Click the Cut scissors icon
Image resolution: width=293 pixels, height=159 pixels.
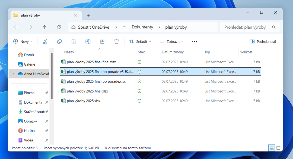tap(45, 41)
